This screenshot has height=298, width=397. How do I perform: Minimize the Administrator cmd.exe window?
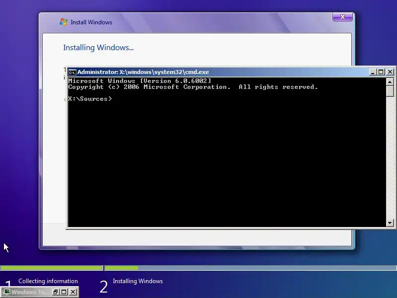(x=373, y=72)
